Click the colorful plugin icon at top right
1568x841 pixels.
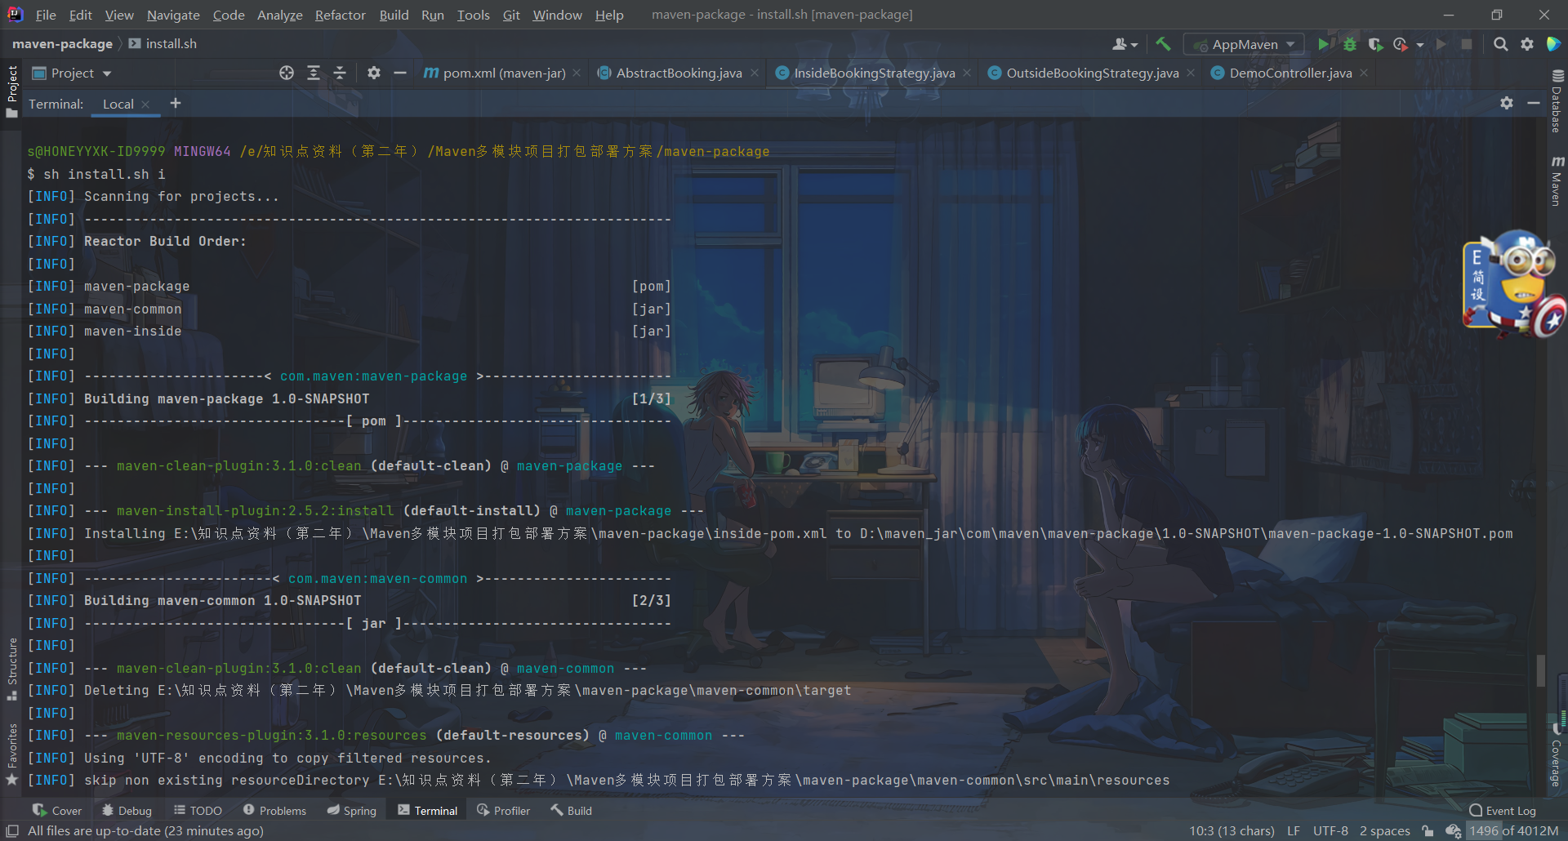coord(1553,44)
